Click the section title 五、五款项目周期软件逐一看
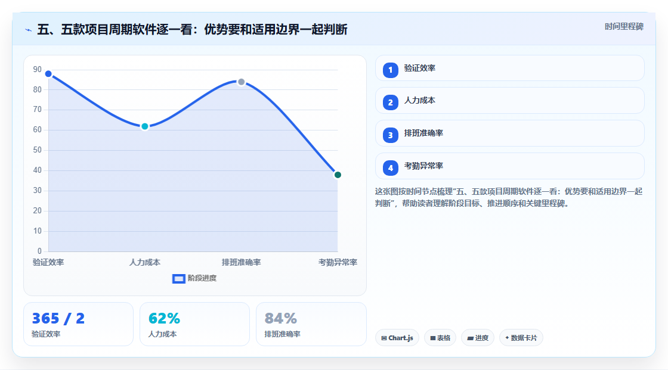The width and height of the screenshot is (668, 370). [192, 30]
